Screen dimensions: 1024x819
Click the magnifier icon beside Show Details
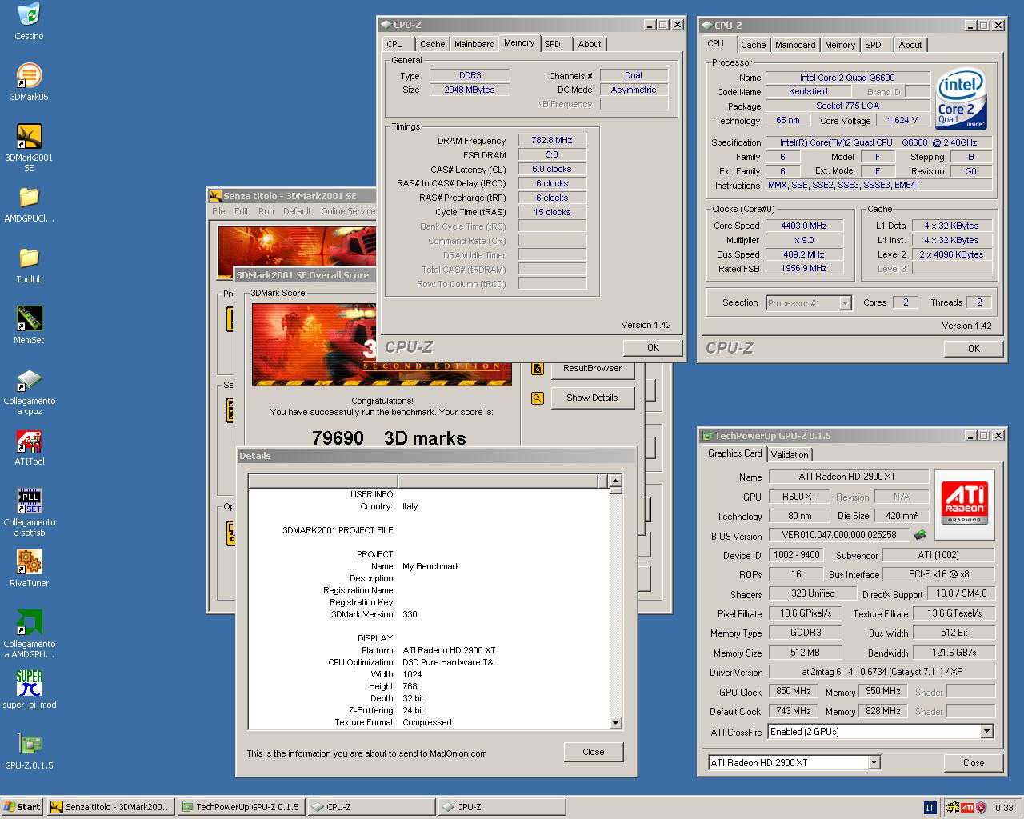coord(538,398)
